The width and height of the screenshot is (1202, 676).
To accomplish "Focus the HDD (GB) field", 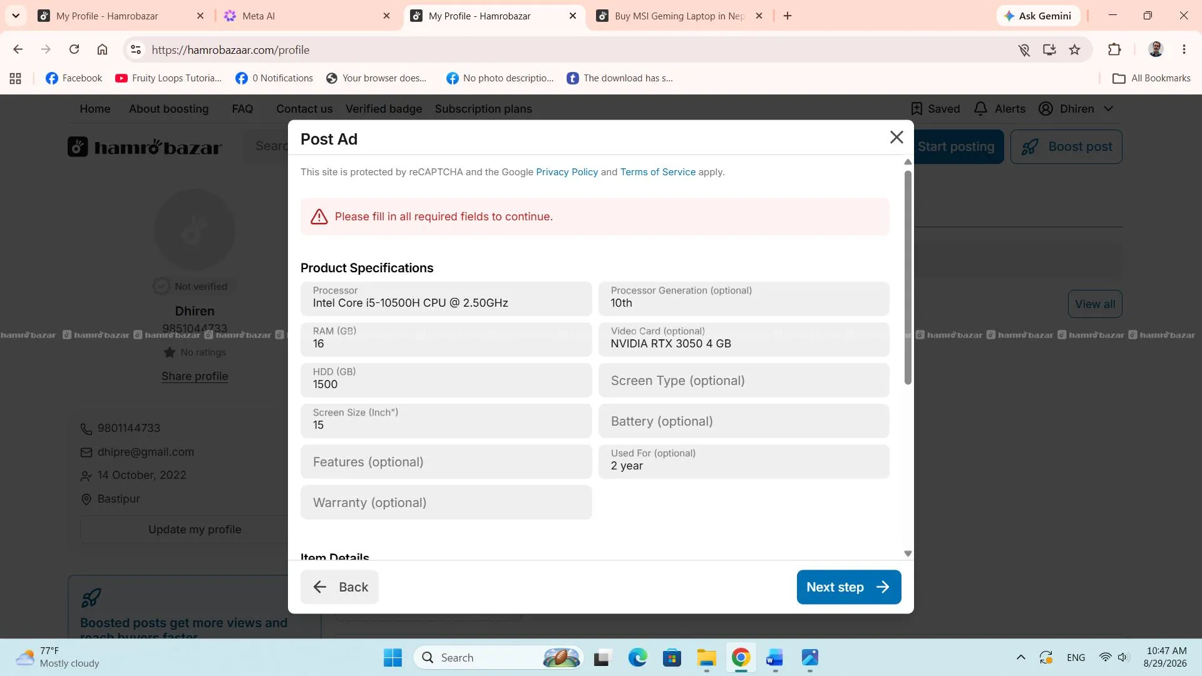I will tap(446, 380).
